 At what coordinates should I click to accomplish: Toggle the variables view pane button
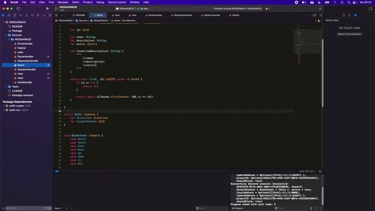pos(317,209)
